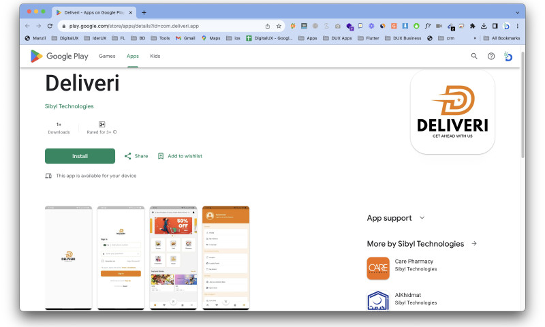Click the Share icon

click(127, 156)
